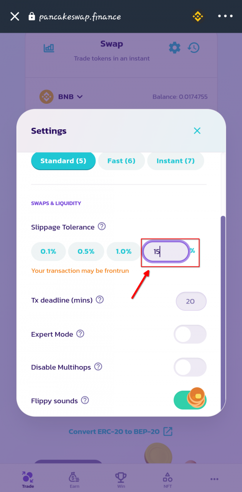Select the Fast (6) gas speed
The width and height of the screenshot is (242, 492).
pos(121,161)
